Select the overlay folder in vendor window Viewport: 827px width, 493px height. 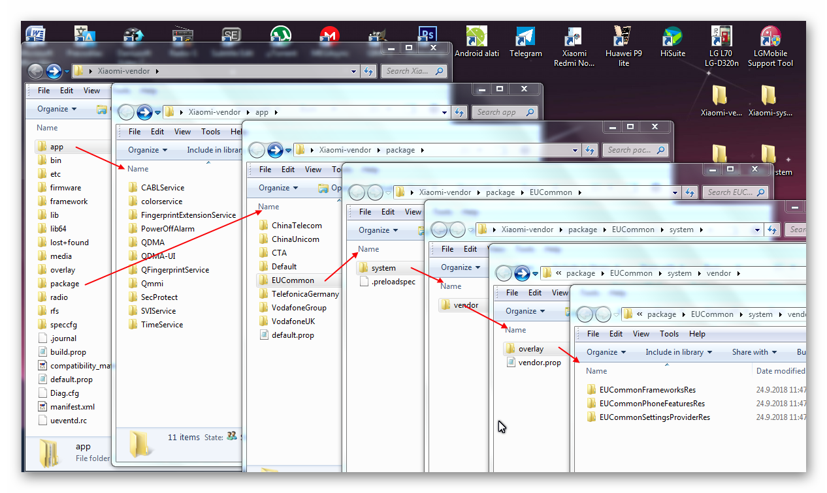pos(525,349)
